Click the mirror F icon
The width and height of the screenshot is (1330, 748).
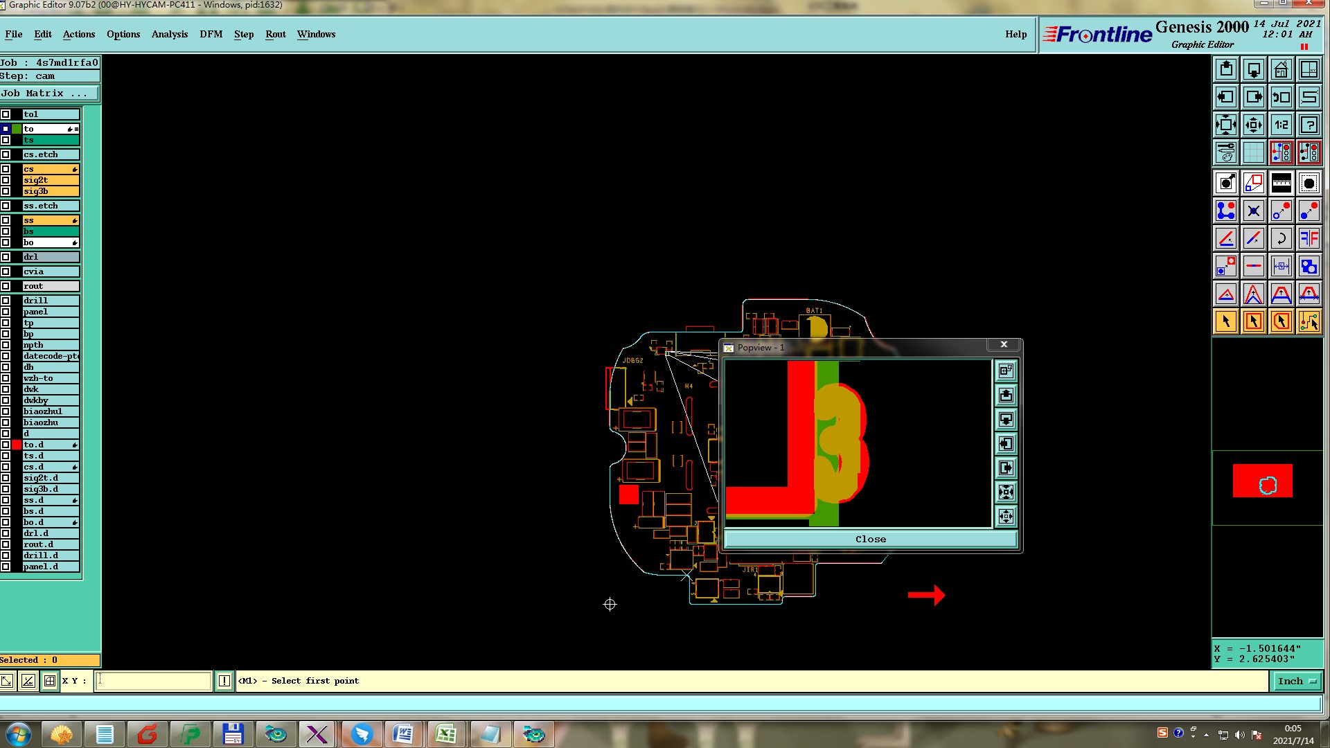pyautogui.click(x=1309, y=238)
